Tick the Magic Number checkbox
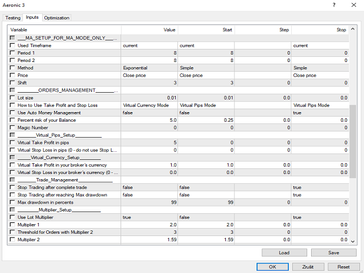The height and width of the screenshot is (273, 364). pyautogui.click(x=13, y=127)
